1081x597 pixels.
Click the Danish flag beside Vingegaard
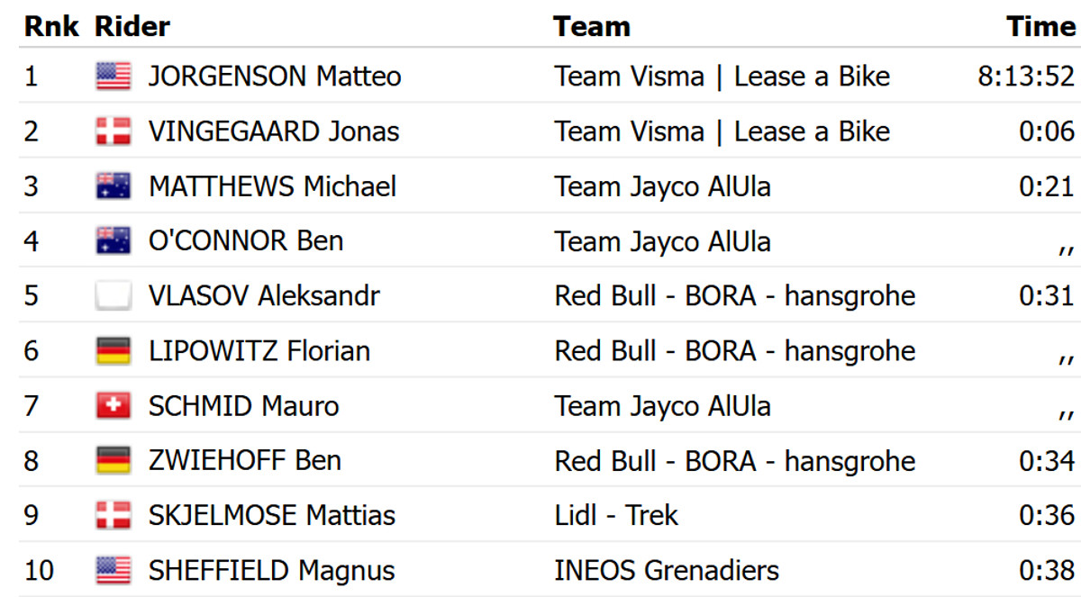[114, 131]
